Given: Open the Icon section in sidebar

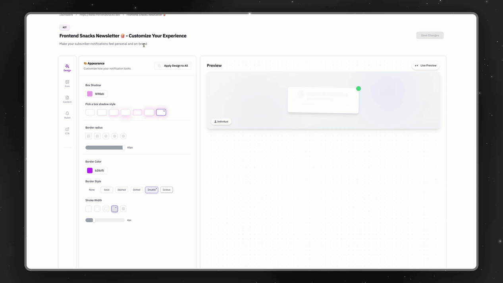Looking at the screenshot, I should pos(67,83).
